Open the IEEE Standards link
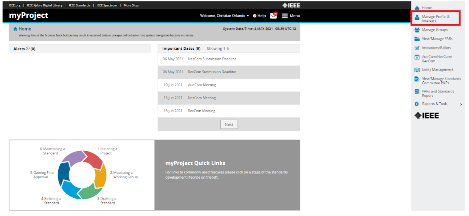Screen dimensions: 469x216 coord(80,5)
